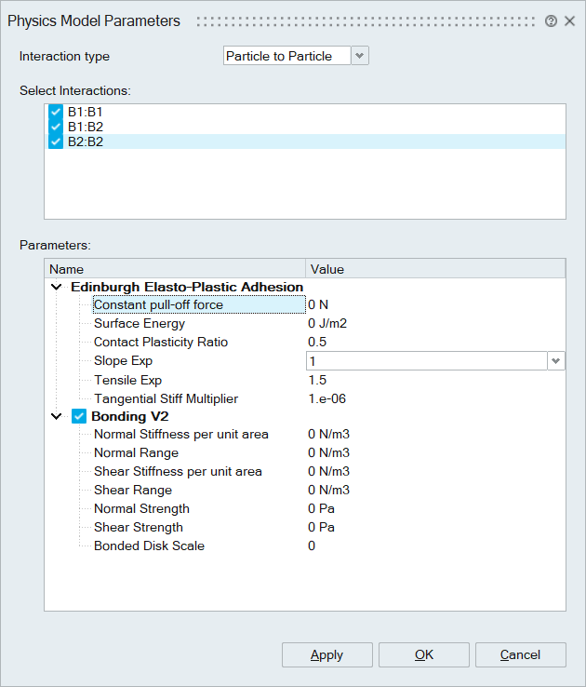586x687 pixels.
Task: Toggle the B2:B2 interaction checkbox
Action: coord(56,142)
